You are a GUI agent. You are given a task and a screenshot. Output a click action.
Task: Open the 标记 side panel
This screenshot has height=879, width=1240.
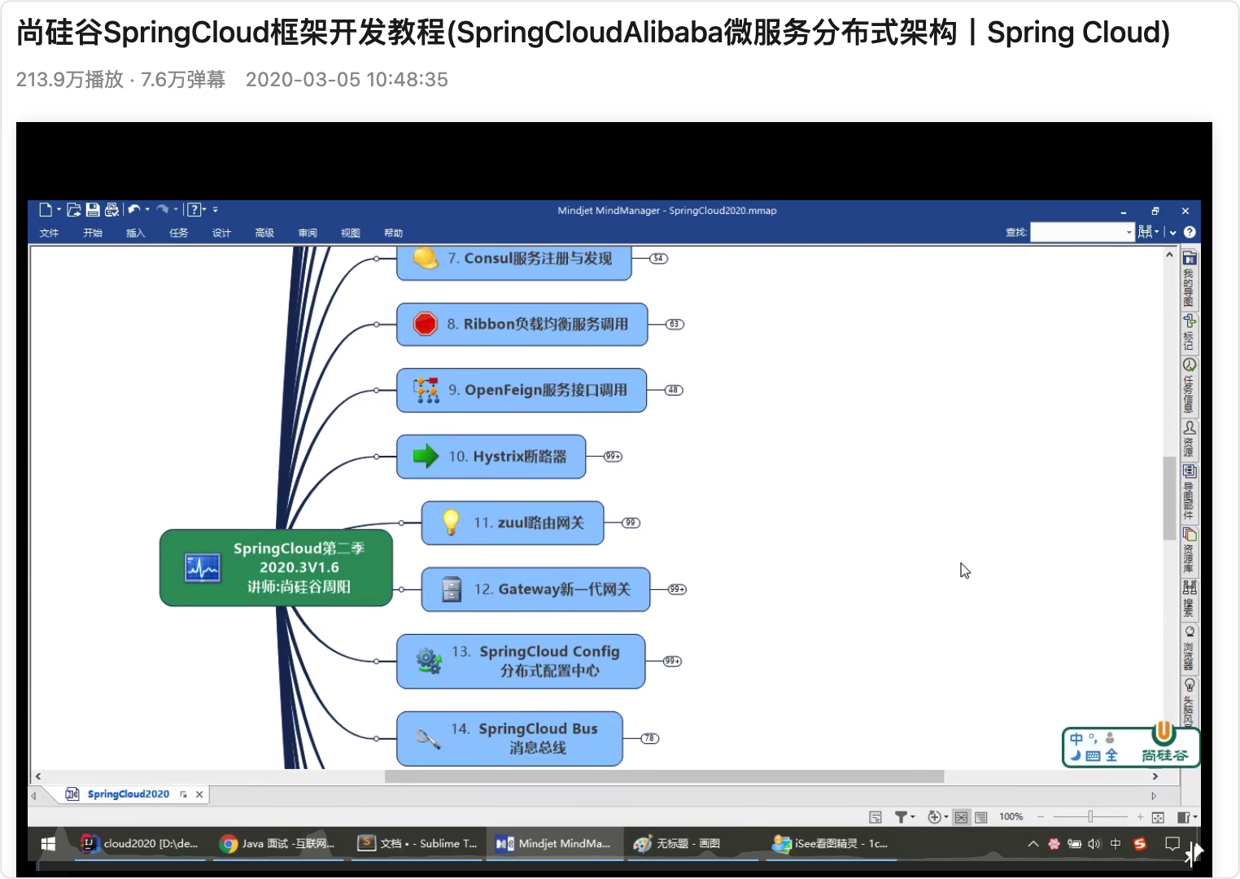tap(1189, 332)
